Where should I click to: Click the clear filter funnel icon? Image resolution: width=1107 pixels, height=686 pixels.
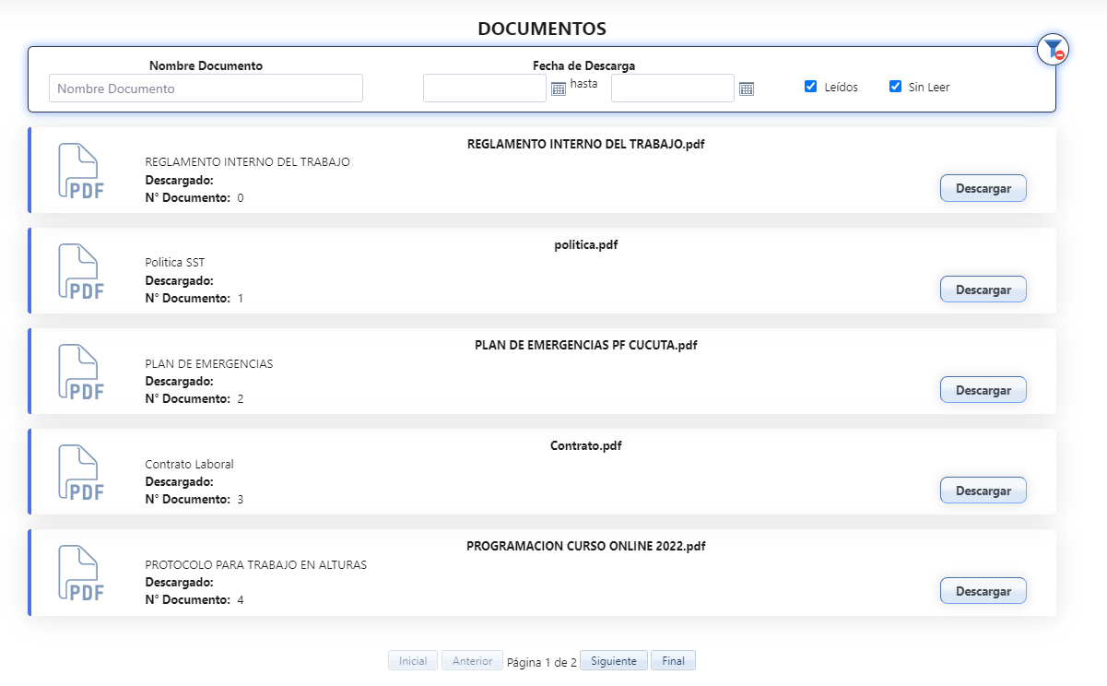[1053, 49]
